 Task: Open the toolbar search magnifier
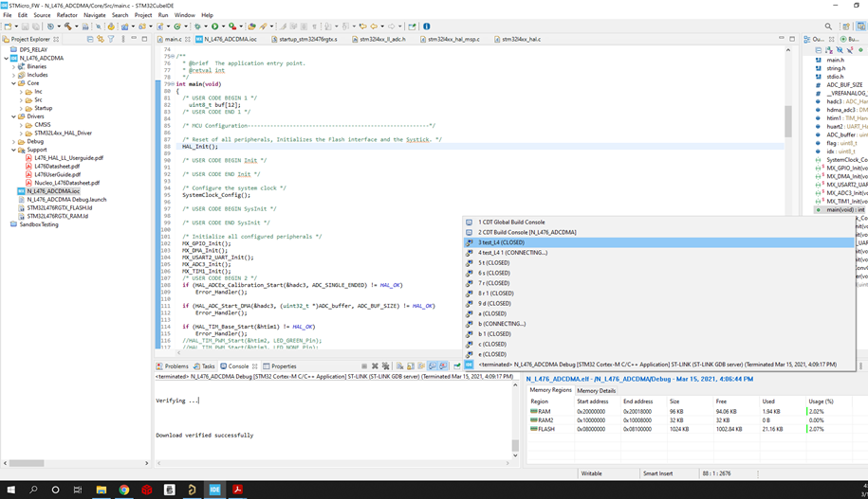pos(828,26)
